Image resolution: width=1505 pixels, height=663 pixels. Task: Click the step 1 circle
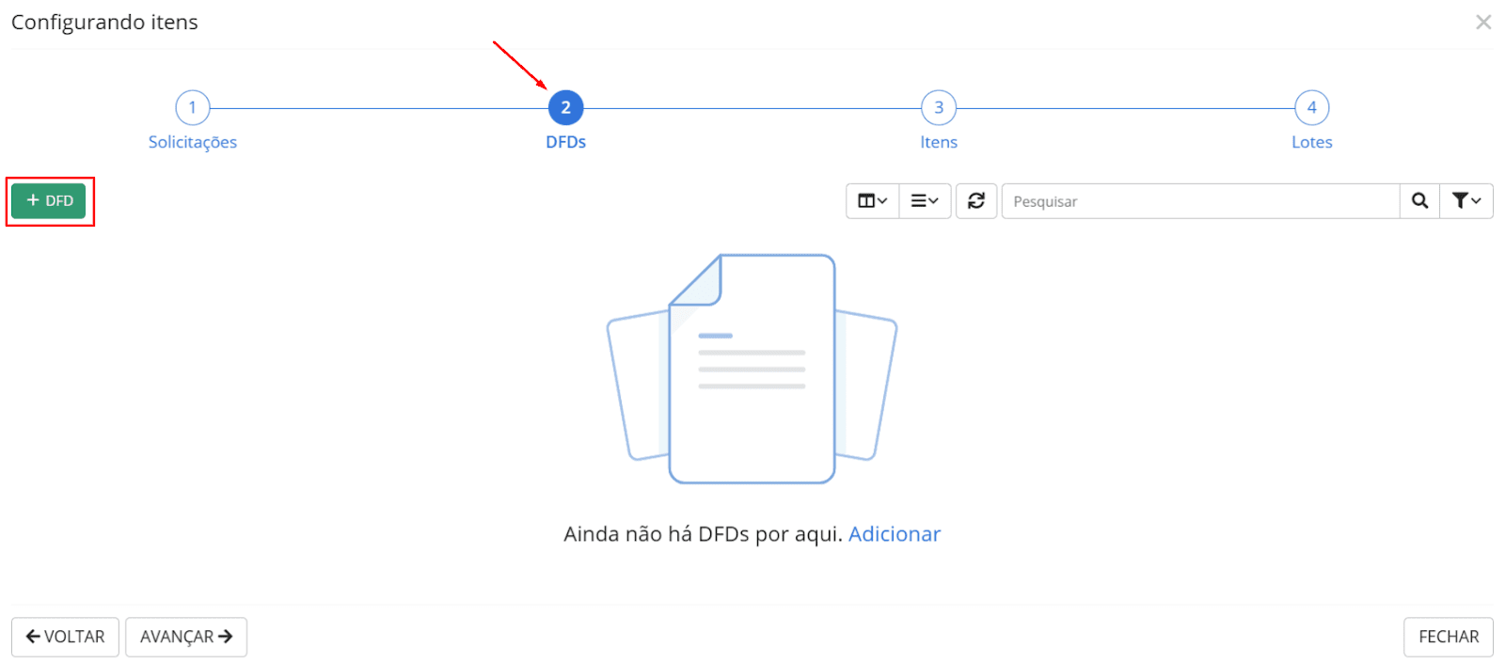[x=193, y=108]
